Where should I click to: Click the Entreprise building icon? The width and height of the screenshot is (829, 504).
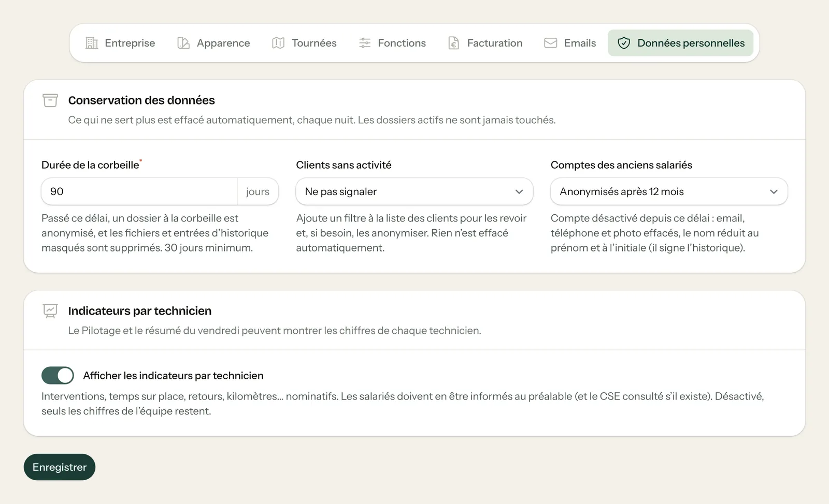[x=92, y=43]
